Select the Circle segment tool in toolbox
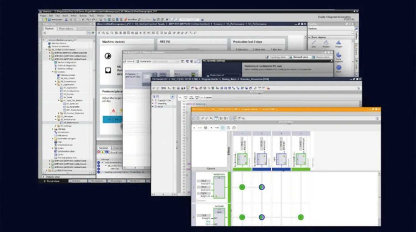The width and height of the screenshot is (416, 232). [x=339, y=57]
